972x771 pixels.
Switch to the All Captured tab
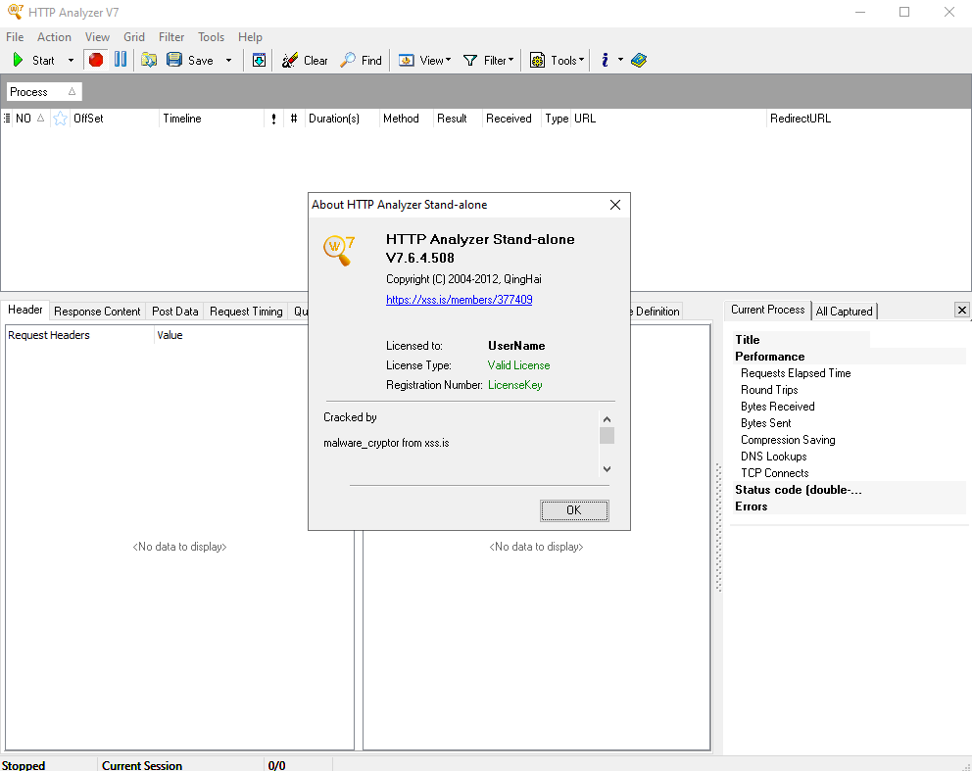click(844, 311)
